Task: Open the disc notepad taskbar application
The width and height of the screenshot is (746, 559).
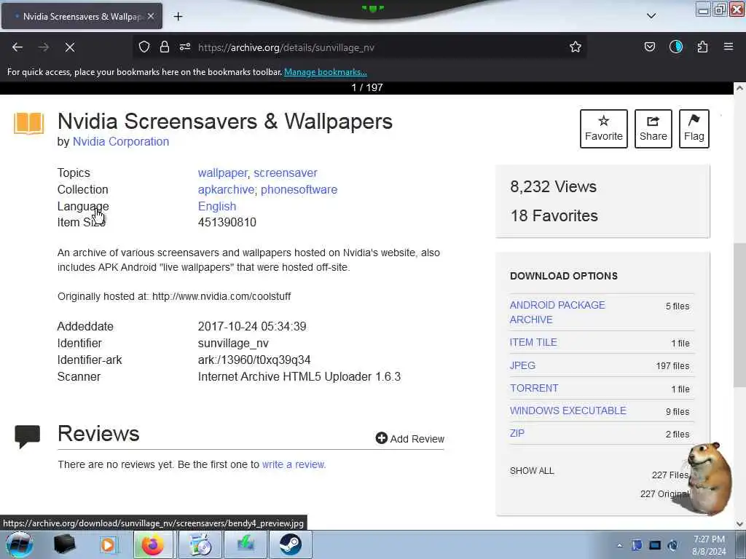Action: (x=200, y=544)
